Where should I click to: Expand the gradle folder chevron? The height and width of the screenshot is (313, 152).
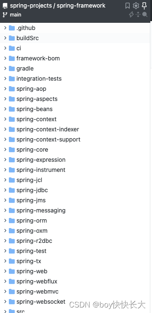[5, 68]
